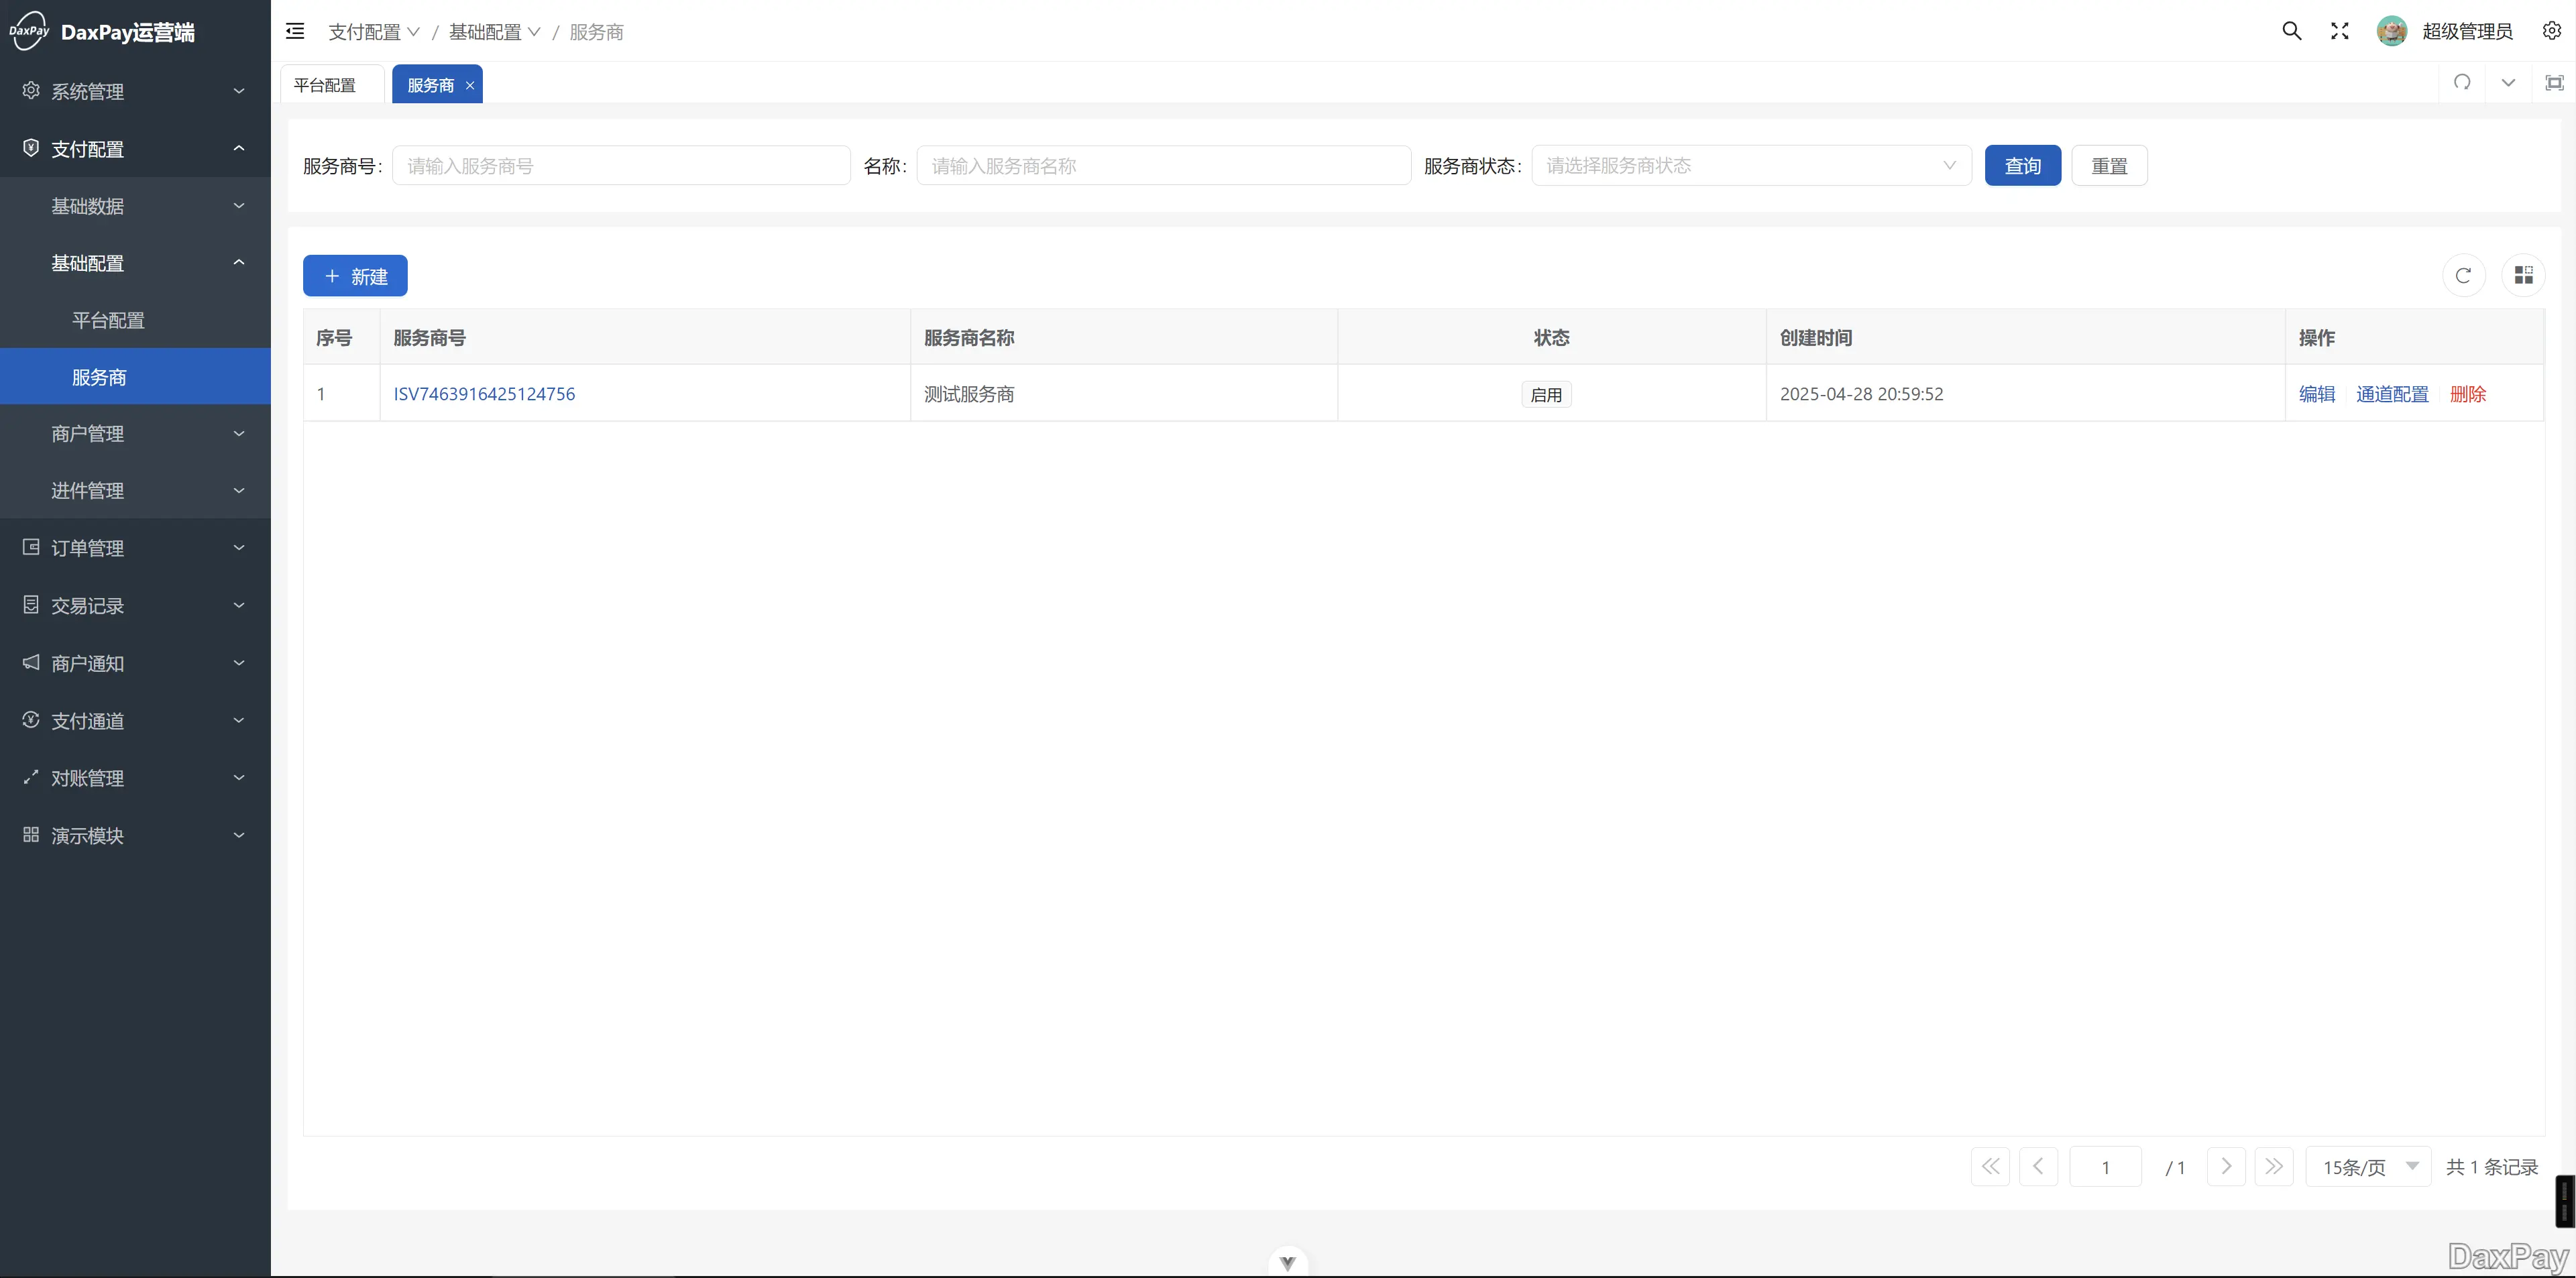2576x1278 pixels.
Task: Click the 通道配置 action link
Action: 2392,394
